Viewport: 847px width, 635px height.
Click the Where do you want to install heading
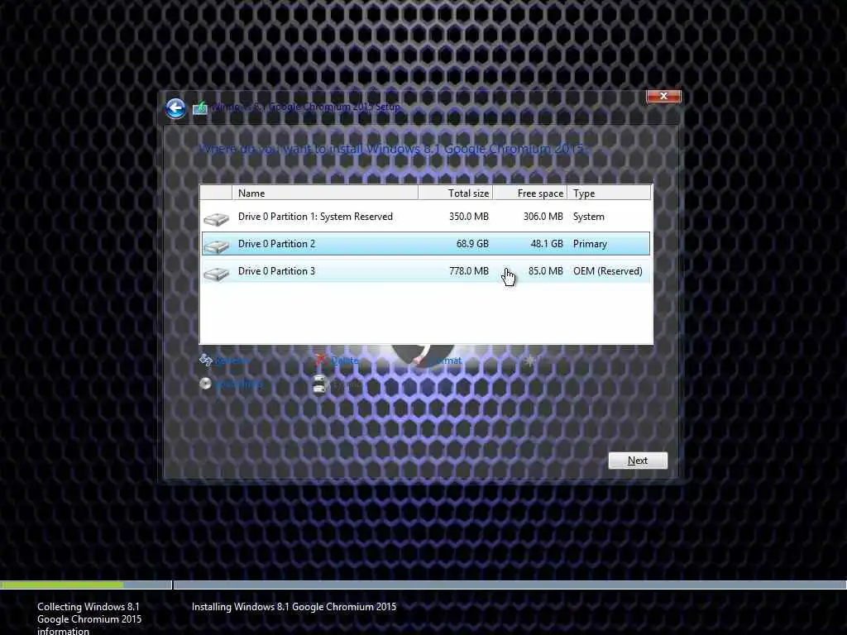[x=393, y=149]
